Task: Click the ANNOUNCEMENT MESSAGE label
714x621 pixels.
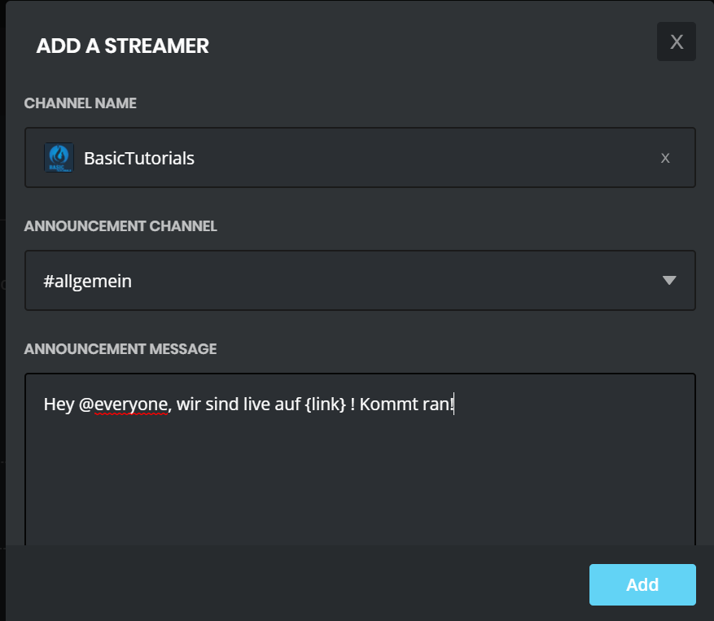Action: [x=120, y=349]
